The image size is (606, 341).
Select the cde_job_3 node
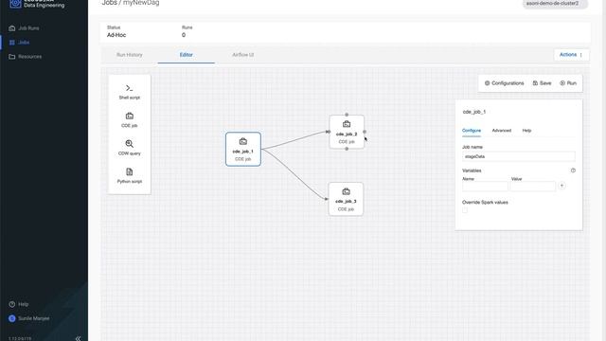[x=346, y=199]
